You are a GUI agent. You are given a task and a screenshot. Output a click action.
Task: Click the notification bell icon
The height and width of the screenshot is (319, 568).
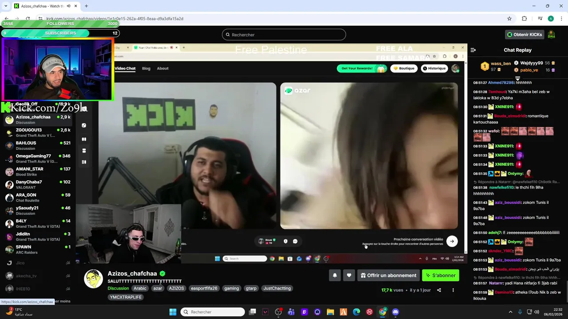coord(335,275)
